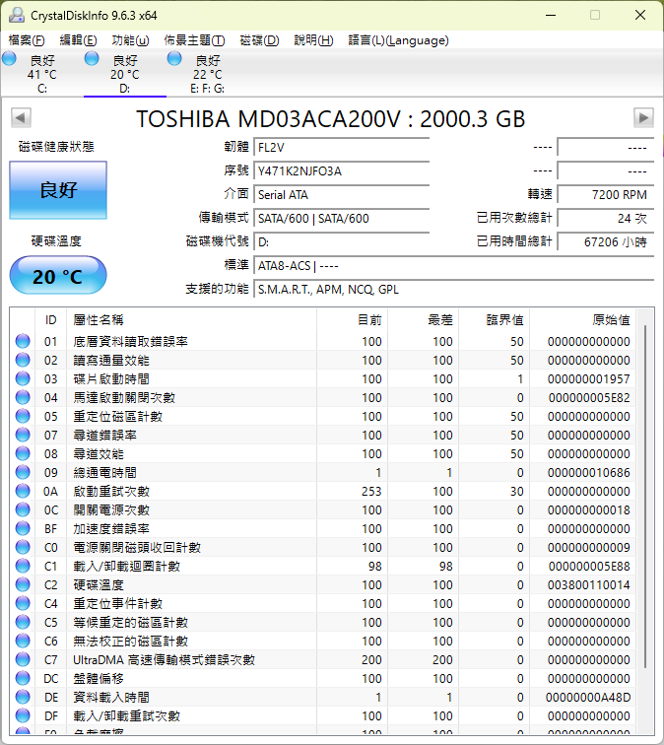Click status orb for attribute 05

click(23, 416)
